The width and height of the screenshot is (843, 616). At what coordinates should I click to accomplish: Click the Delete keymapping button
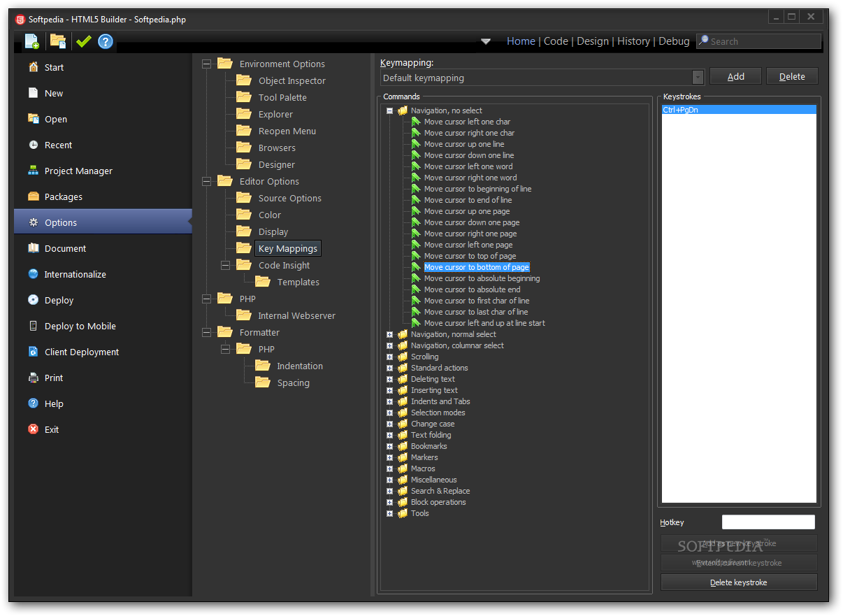792,76
